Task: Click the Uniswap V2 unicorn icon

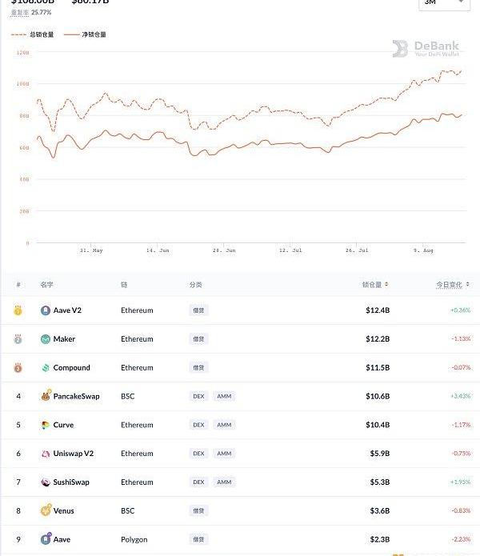Action: (x=46, y=454)
